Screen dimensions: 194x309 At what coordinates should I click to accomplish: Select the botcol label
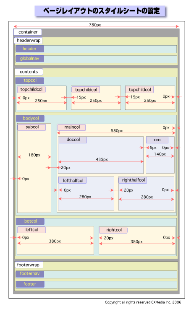[30, 221]
